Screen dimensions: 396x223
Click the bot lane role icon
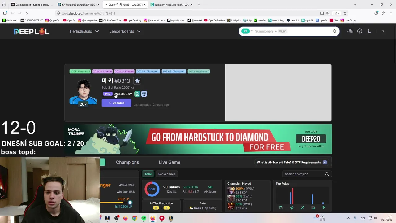pyautogui.click(x=313, y=208)
